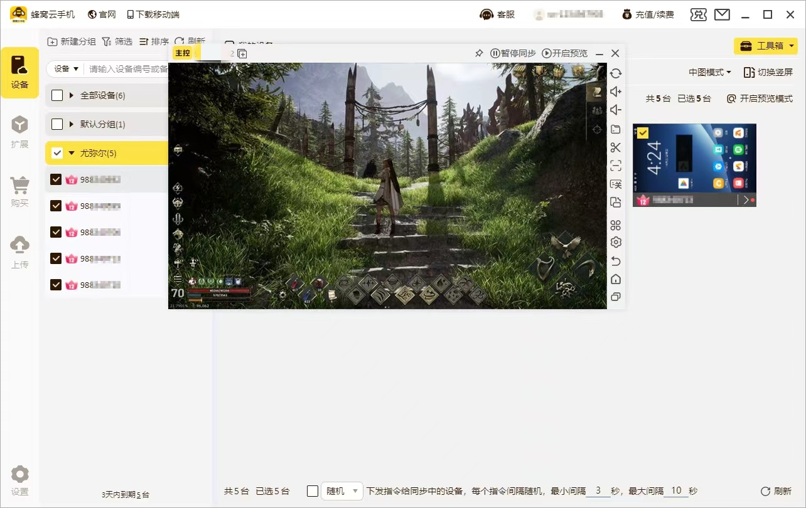Tap the recent apps overview icon
Screen dimensions: 806x508
point(616,297)
